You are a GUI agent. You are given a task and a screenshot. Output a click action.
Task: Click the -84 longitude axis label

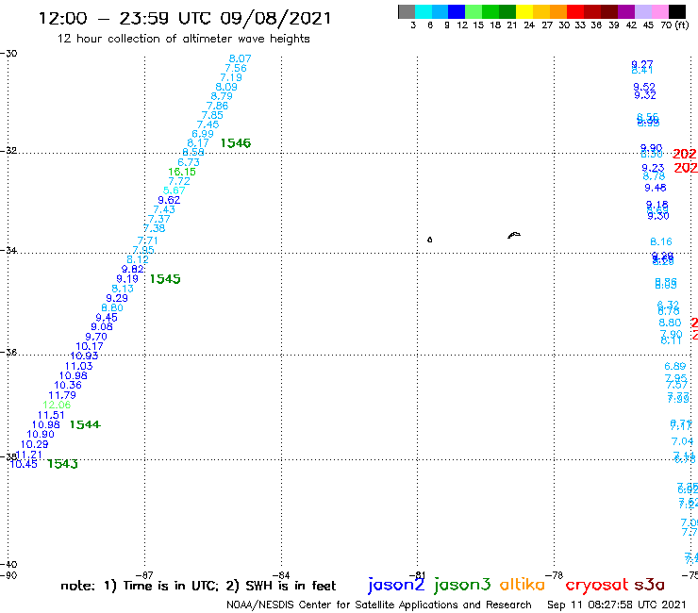(281, 575)
